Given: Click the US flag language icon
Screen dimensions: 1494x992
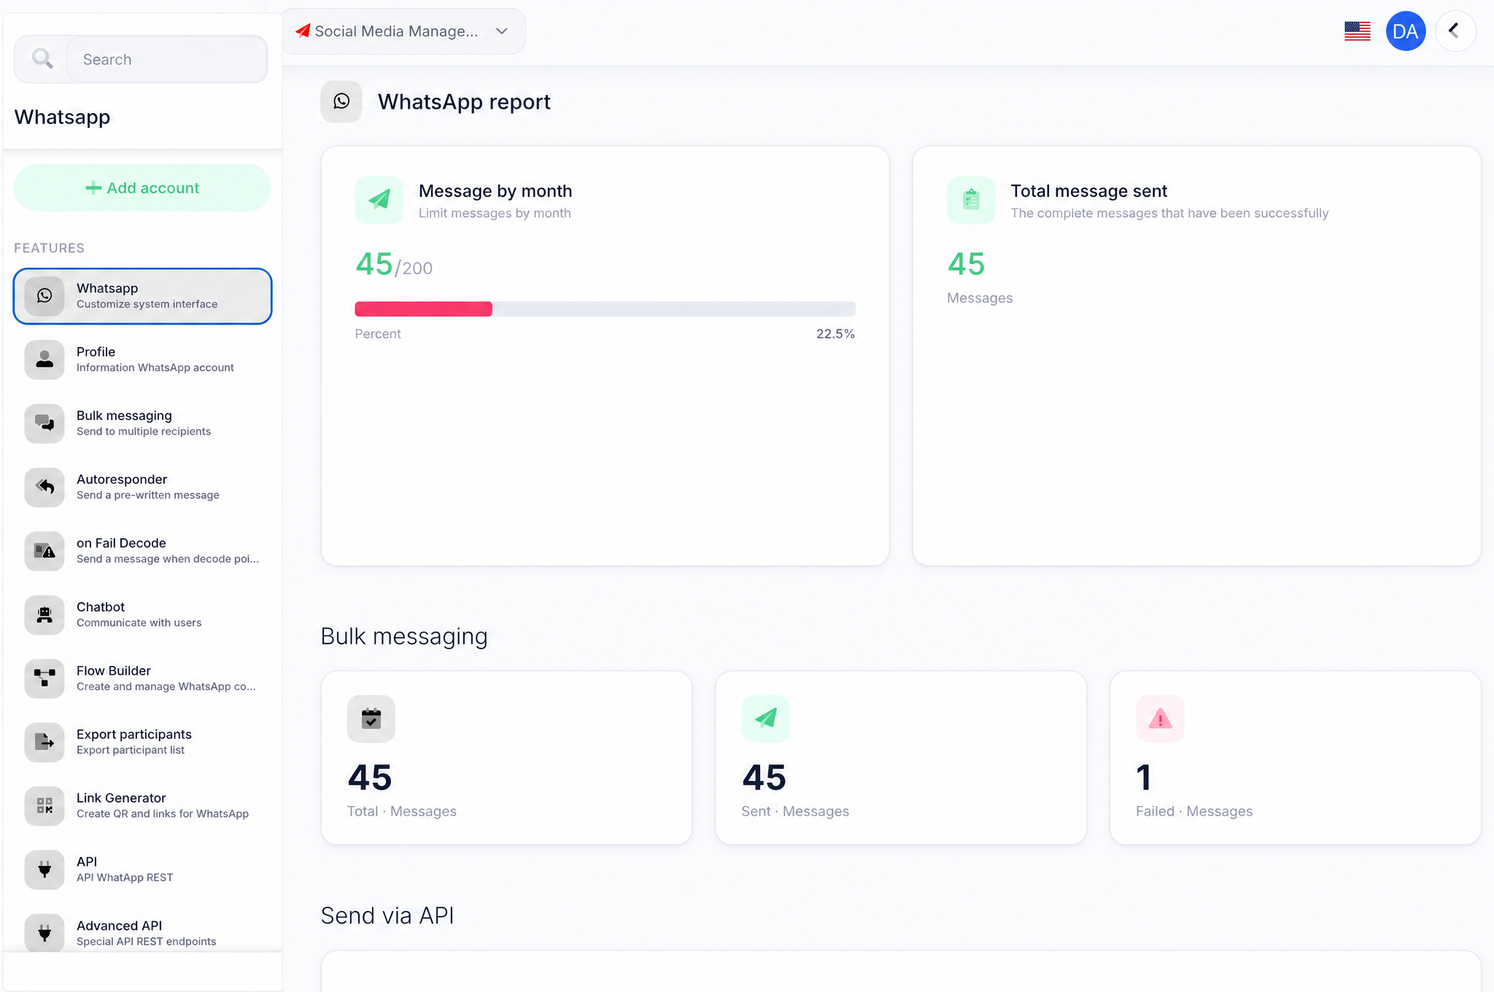Looking at the screenshot, I should tap(1358, 31).
